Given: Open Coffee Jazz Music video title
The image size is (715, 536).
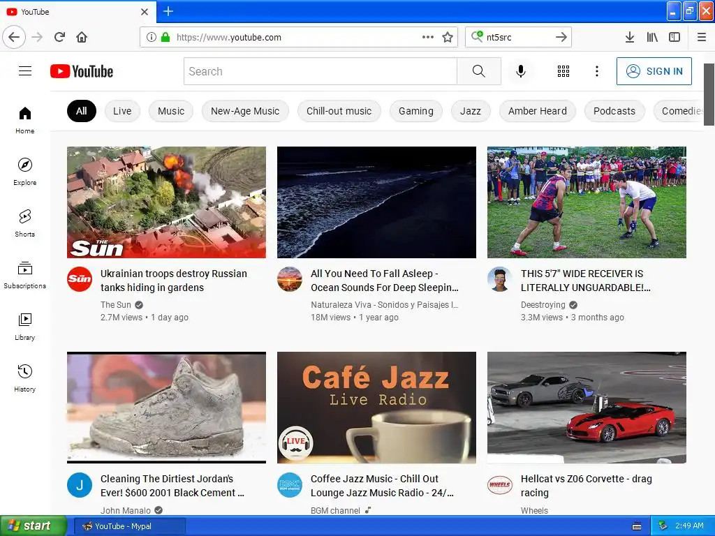Looking at the screenshot, I should pyautogui.click(x=382, y=486).
